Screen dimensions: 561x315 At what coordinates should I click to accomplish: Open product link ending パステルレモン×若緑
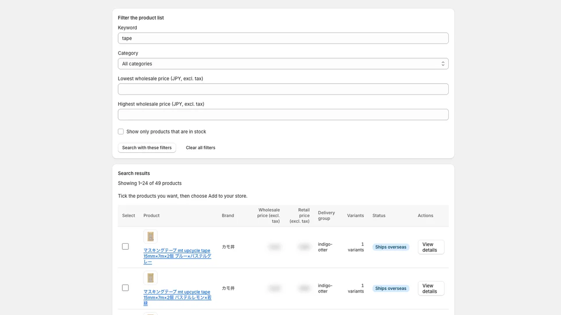click(178, 297)
